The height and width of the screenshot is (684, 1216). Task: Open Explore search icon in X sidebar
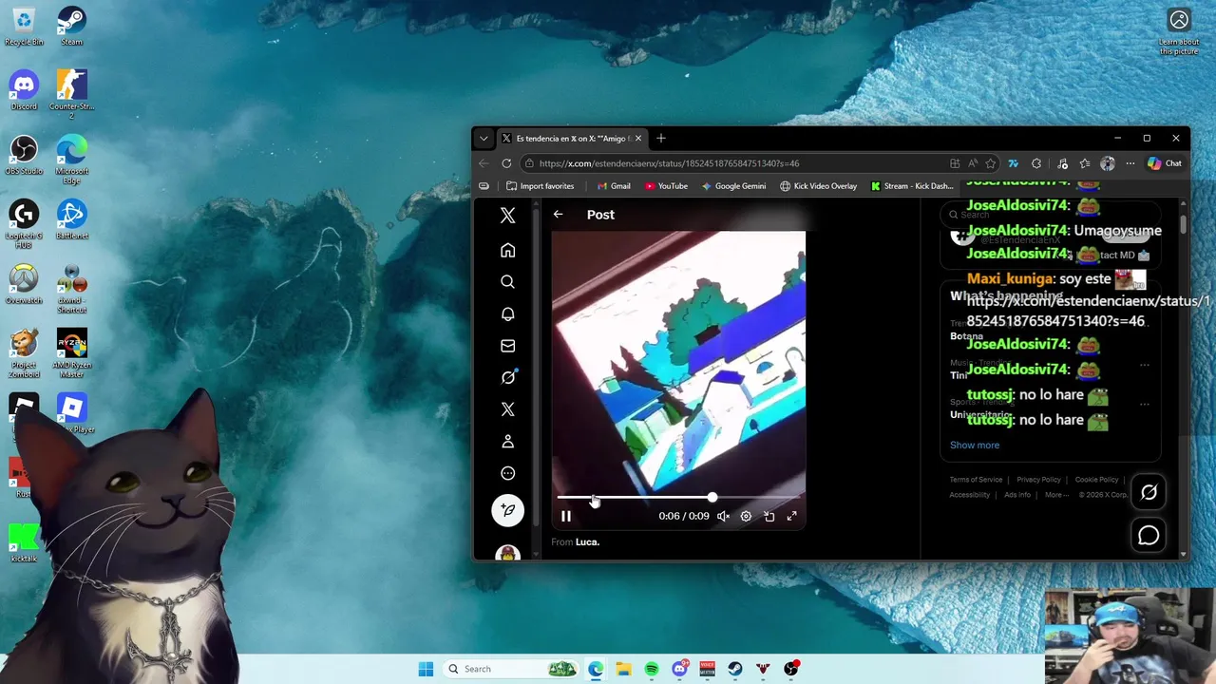tap(507, 282)
